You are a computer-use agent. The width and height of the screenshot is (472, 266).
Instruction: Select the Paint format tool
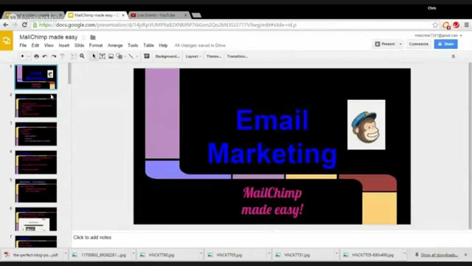click(x=62, y=56)
